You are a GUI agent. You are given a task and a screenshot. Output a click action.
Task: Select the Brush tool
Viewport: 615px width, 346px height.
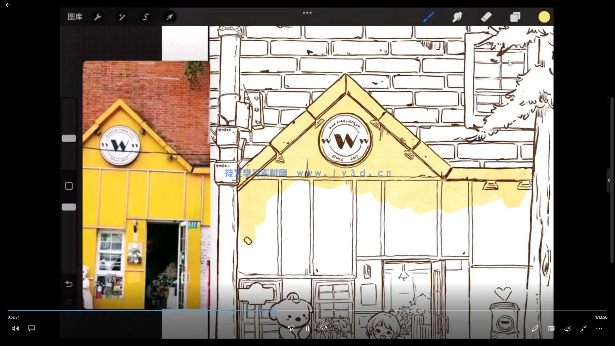(x=429, y=17)
